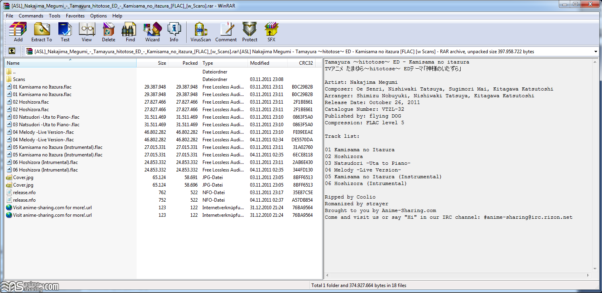
Task: Click comment pane scroll-down arrow
Action: [594, 269]
